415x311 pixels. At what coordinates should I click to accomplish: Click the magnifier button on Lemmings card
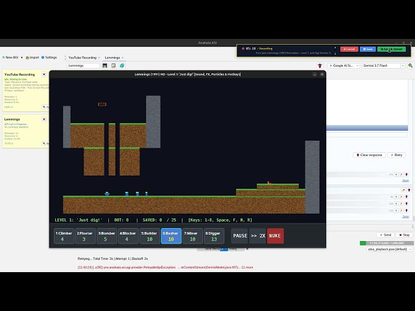coord(45,143)
